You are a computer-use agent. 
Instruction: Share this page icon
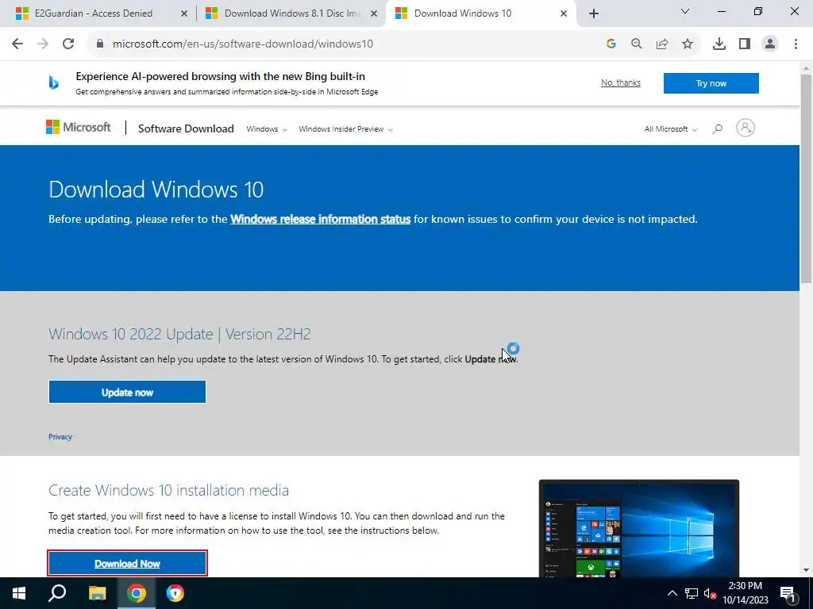click(x=662, y=44)
